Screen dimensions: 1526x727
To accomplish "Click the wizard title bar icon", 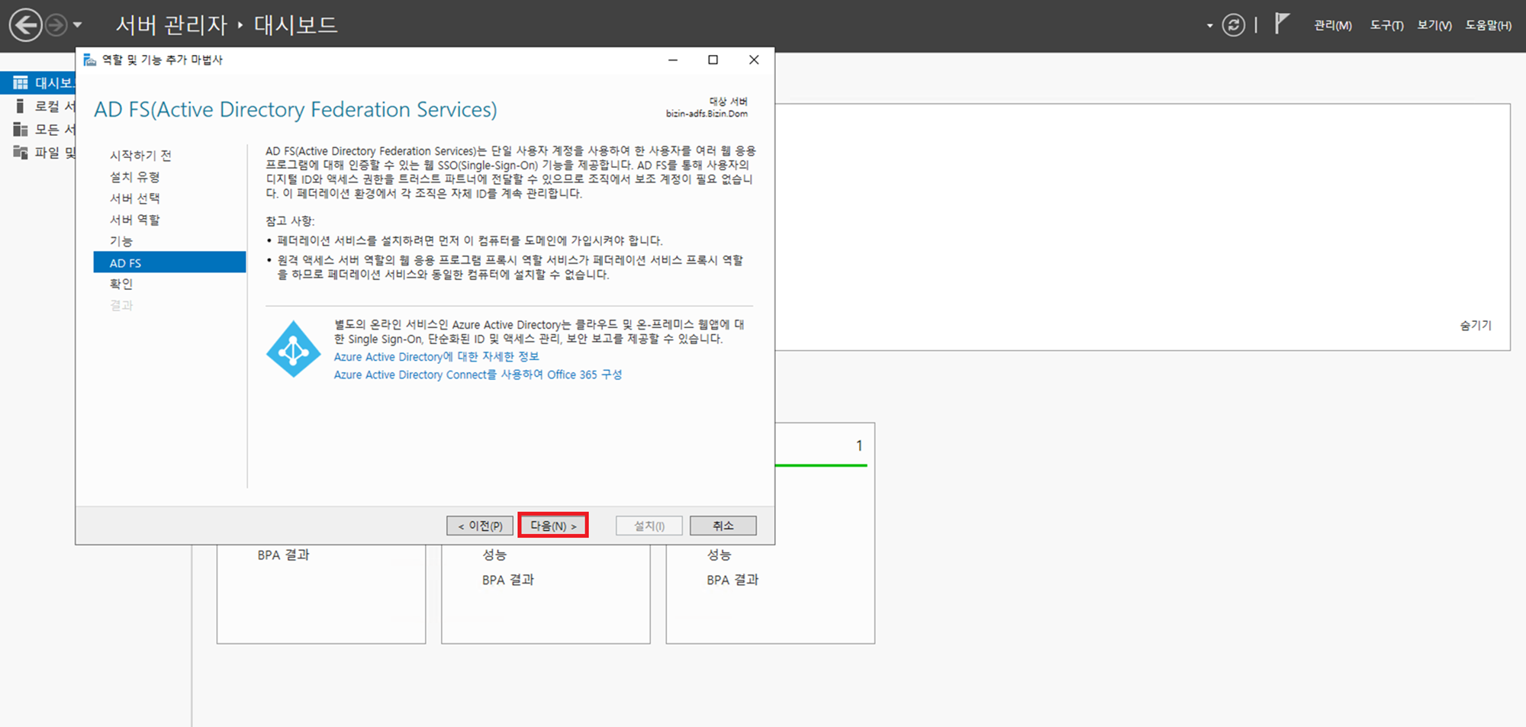I will pos(90,60).
